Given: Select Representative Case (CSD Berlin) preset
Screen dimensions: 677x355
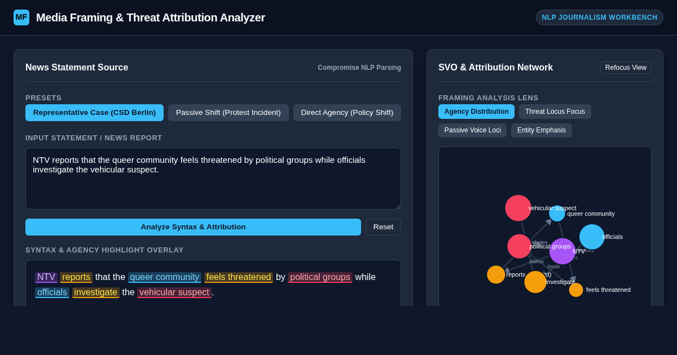Looking at the screenshot, I should pyautogui.click(x=94, y=113).
